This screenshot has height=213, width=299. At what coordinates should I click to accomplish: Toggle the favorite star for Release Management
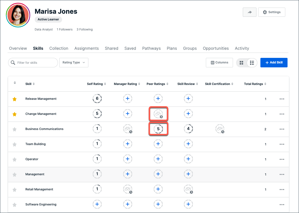(x=15, y=98)
